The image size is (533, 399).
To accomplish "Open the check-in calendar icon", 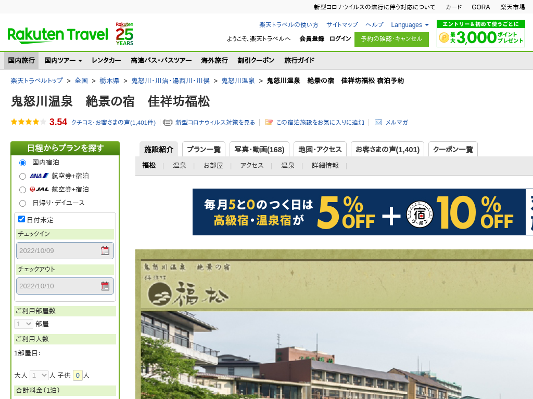I will tap(105, 251).
